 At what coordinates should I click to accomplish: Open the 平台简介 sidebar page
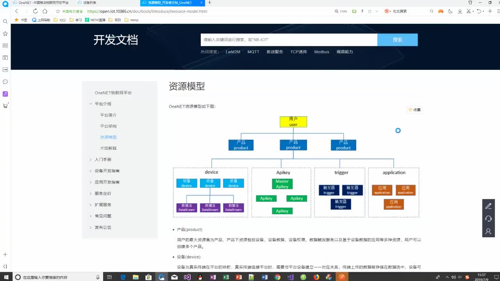click(x=108, y=115)
